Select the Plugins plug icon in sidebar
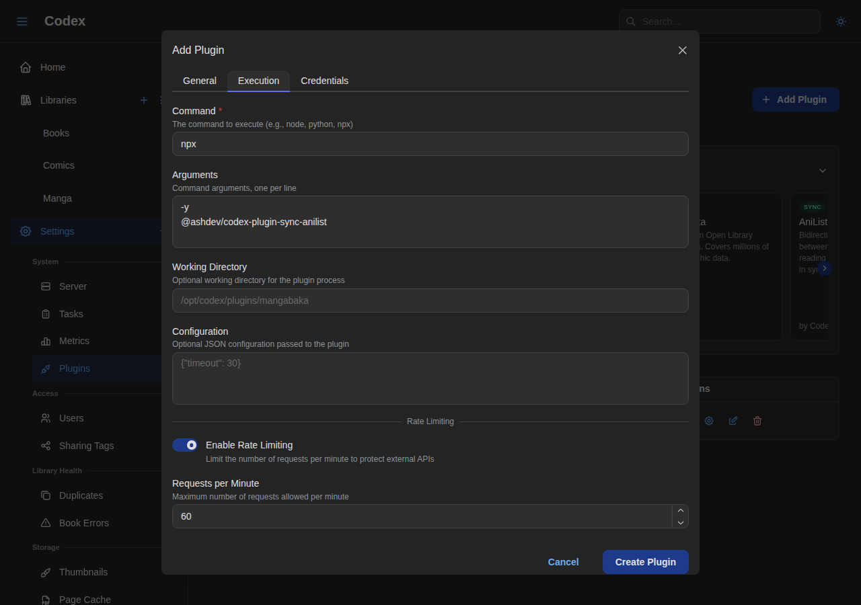 coord(45,368)
